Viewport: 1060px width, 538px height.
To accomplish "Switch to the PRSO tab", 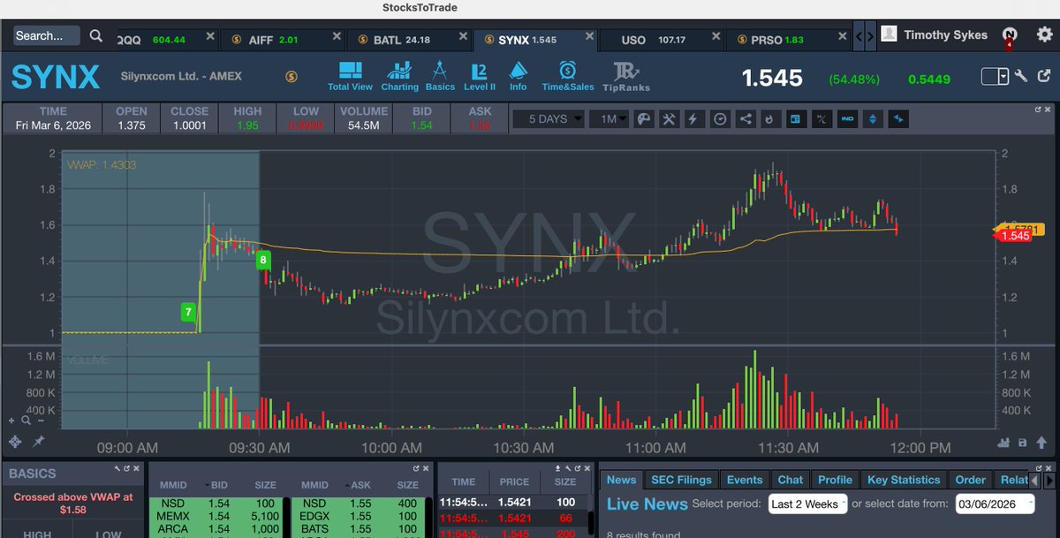I will [787, 40].
